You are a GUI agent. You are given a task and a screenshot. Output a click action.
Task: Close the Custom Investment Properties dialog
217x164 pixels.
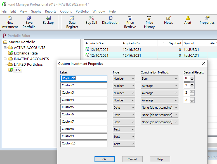tap(203, 64)
